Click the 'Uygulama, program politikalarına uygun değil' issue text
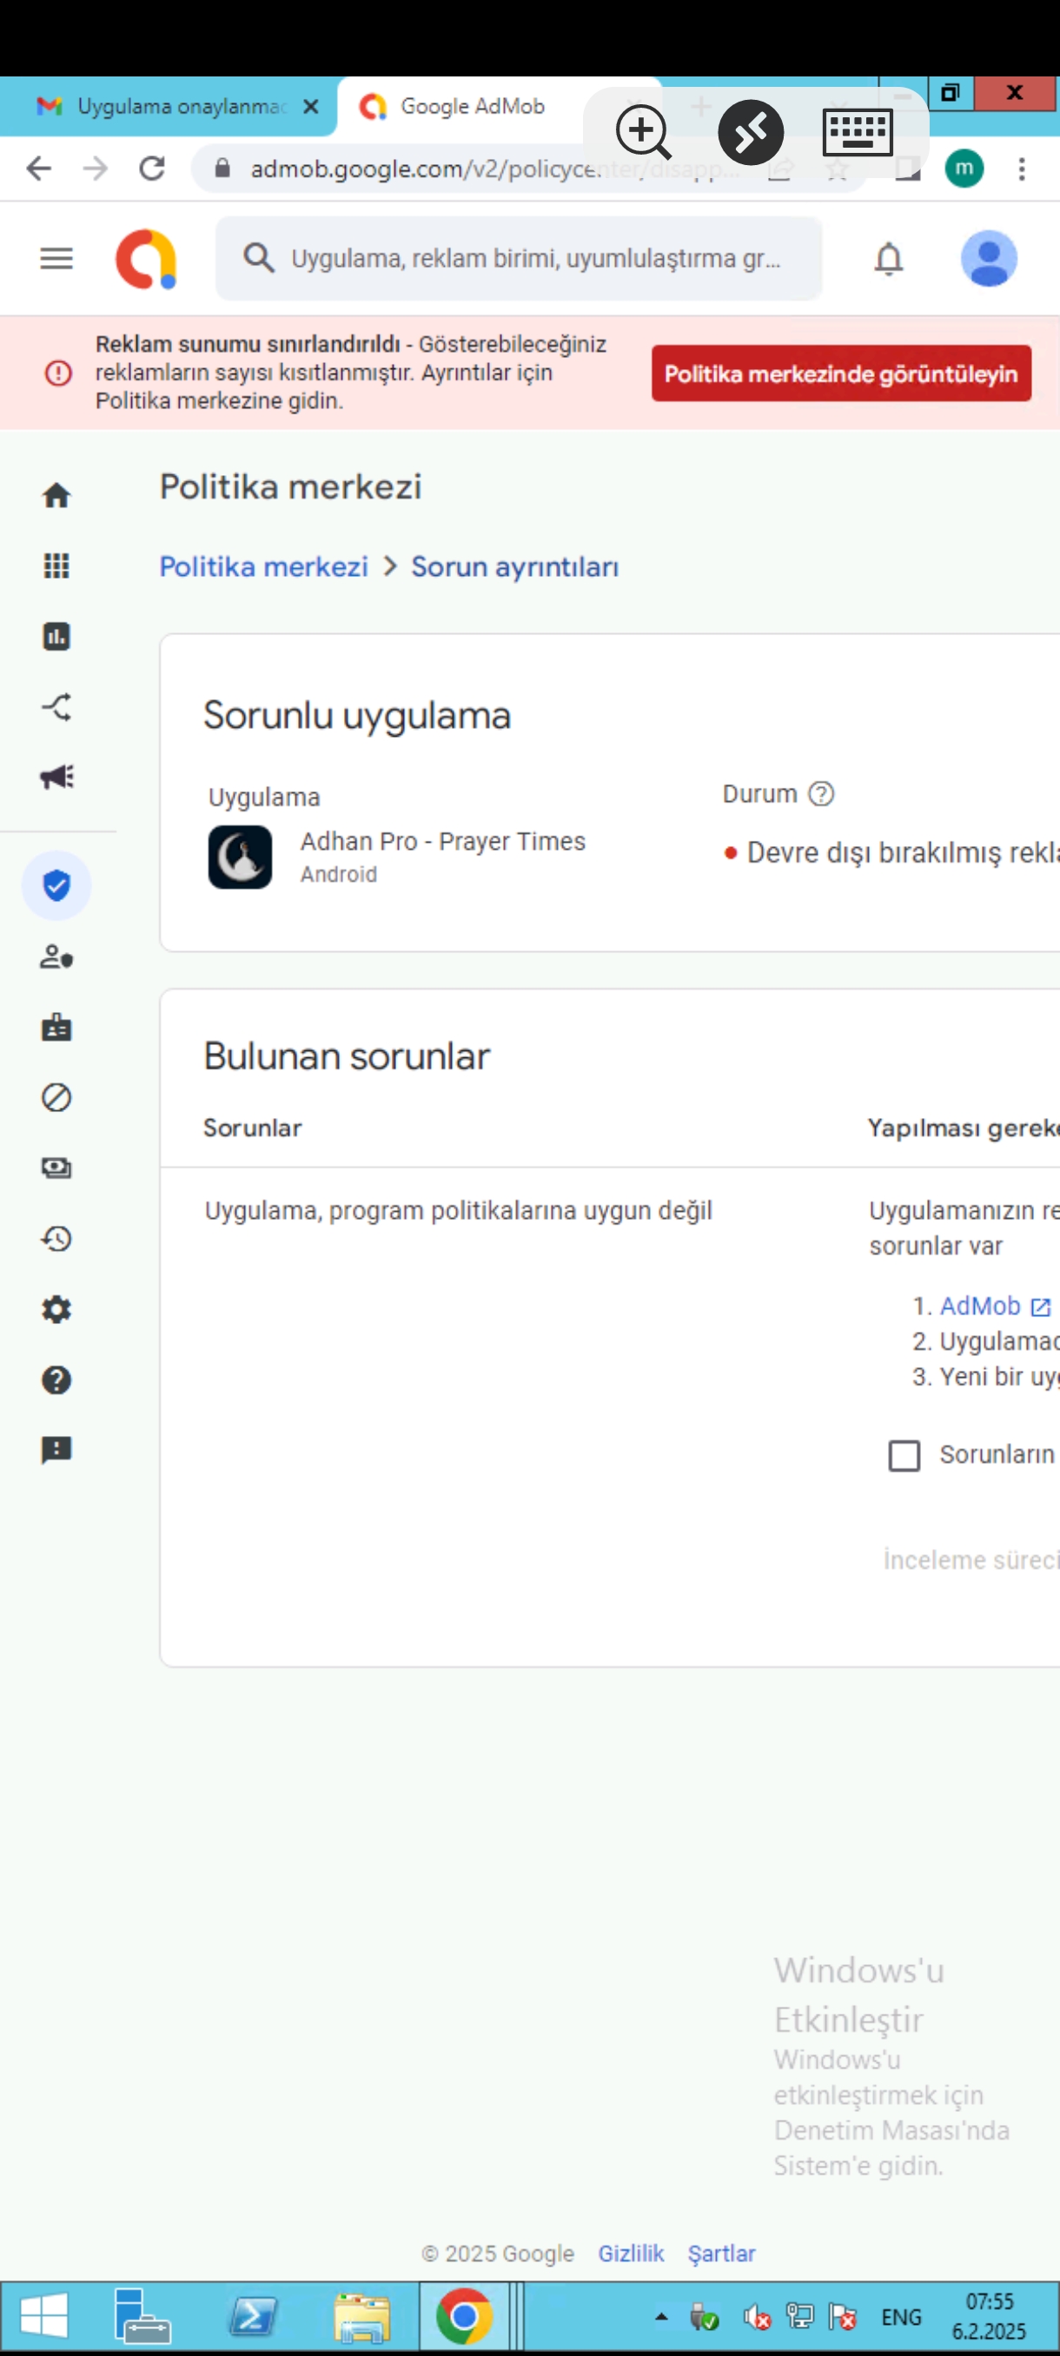1060x2356 pixels. tap(458, 1210)
